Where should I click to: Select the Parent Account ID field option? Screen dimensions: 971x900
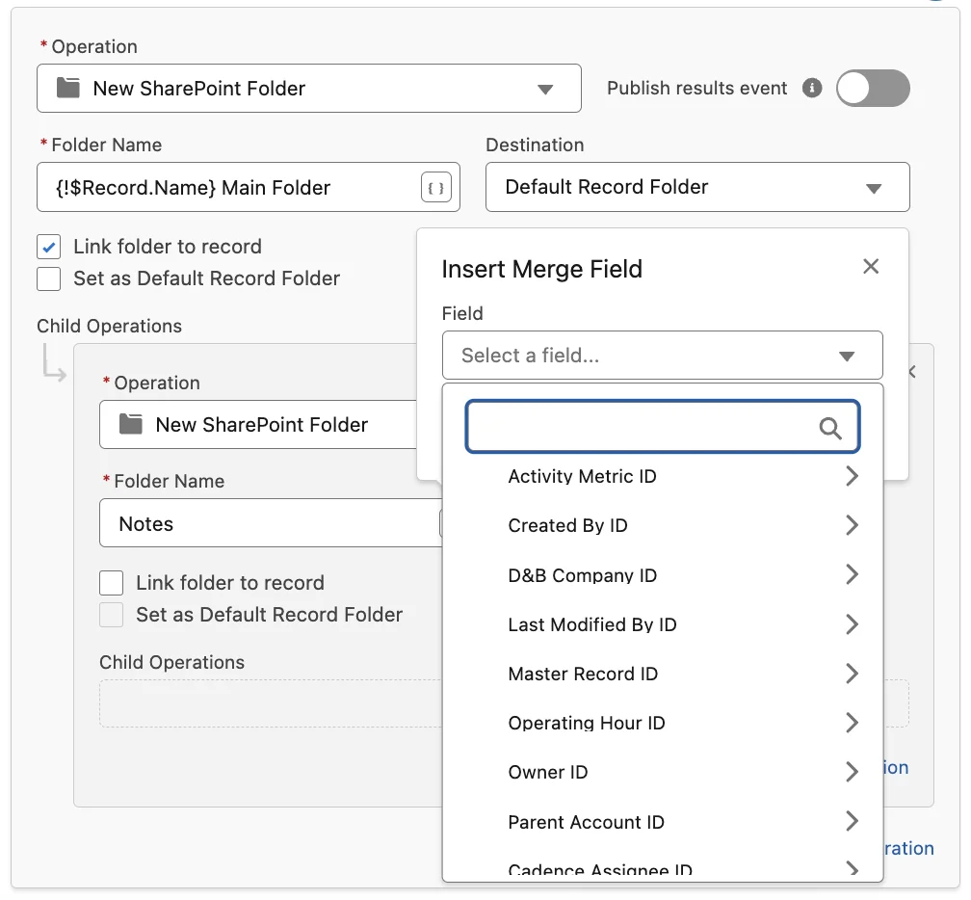[662, 822]
